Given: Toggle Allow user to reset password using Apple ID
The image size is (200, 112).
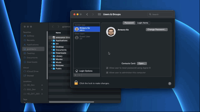Looking at the screenshot, I should click(x=107, y=68).
